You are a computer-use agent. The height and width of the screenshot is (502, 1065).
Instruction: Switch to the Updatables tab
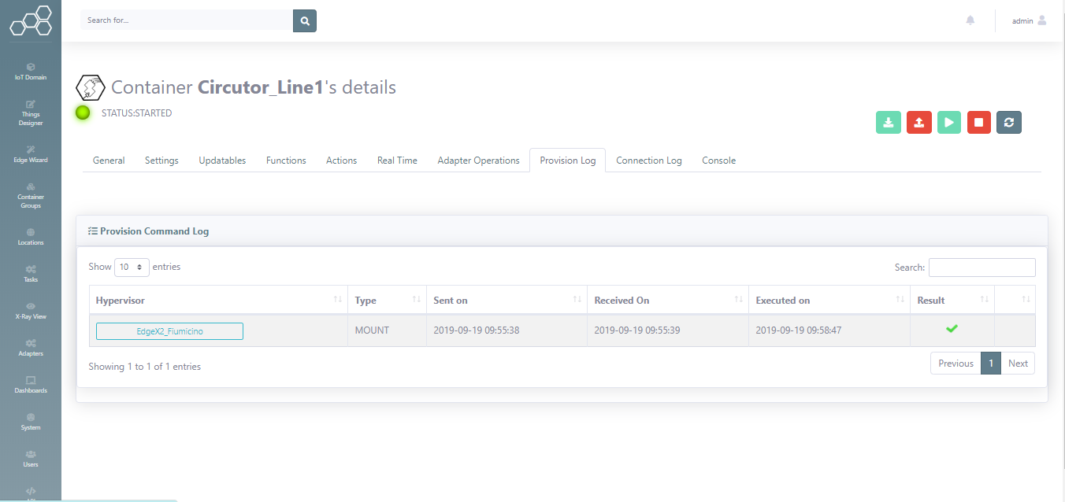[222, 161]
